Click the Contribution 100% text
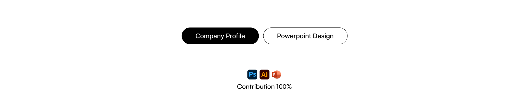529x99 pixels. point(264,87)
